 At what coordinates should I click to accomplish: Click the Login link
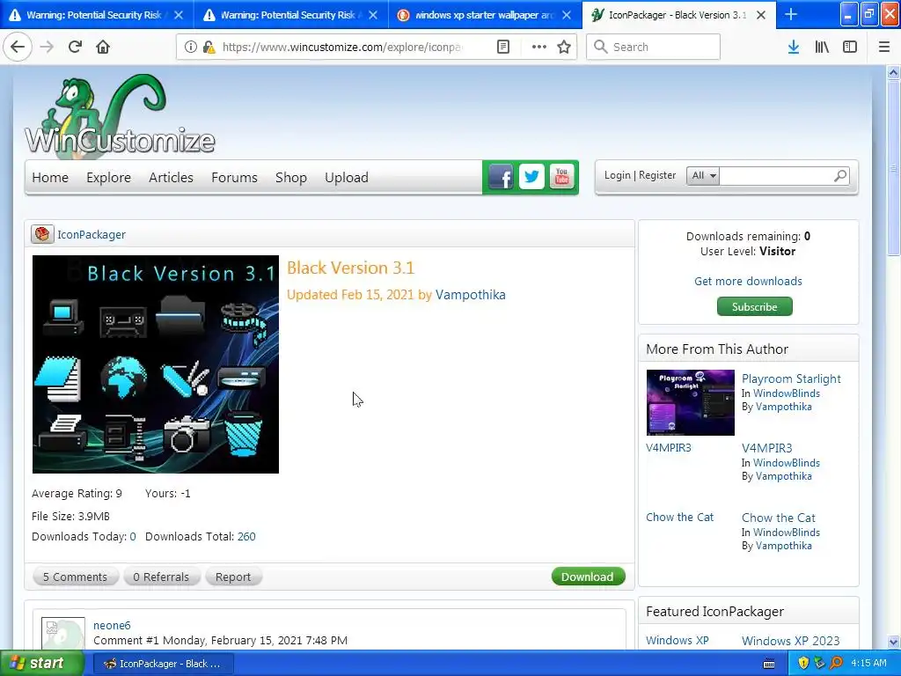pos(617,175)
